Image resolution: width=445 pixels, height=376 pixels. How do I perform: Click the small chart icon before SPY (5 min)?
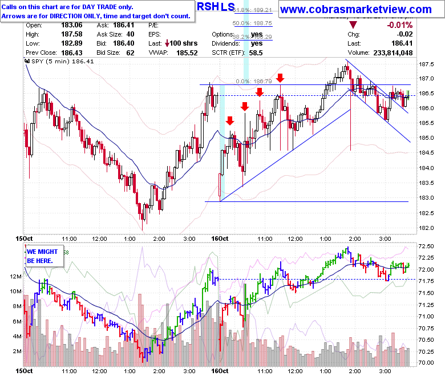(x=27, y=61)
